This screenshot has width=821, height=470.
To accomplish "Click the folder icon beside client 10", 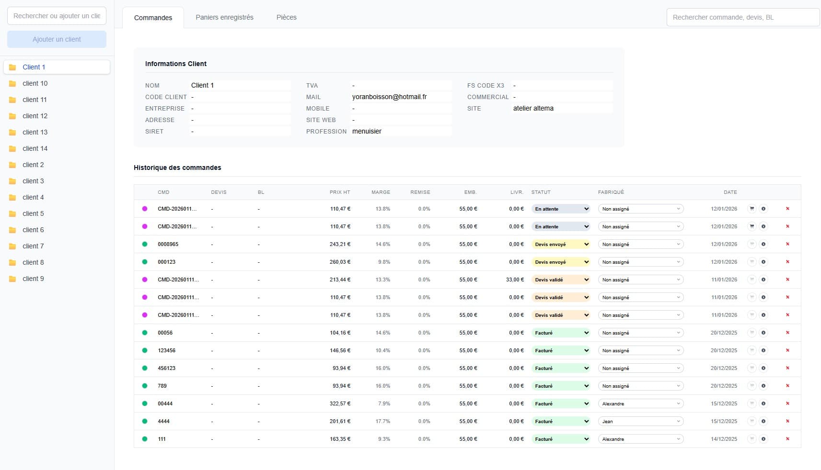I will tap(12, 83).
